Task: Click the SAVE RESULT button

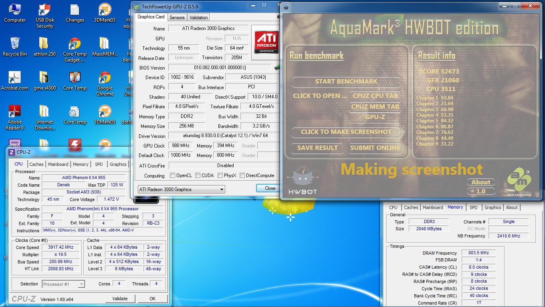Action: click(317, 148)
